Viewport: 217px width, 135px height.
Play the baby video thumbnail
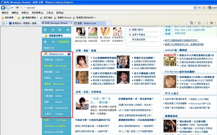(82, 77)
